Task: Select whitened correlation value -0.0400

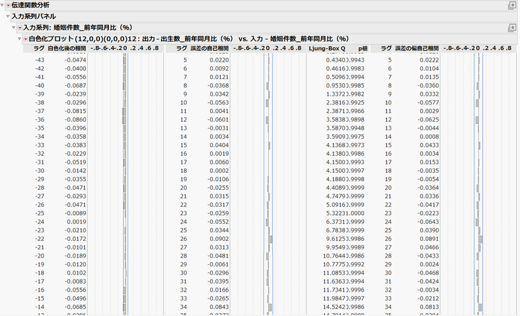Action: pyautogui.click(x=75, y=69)
